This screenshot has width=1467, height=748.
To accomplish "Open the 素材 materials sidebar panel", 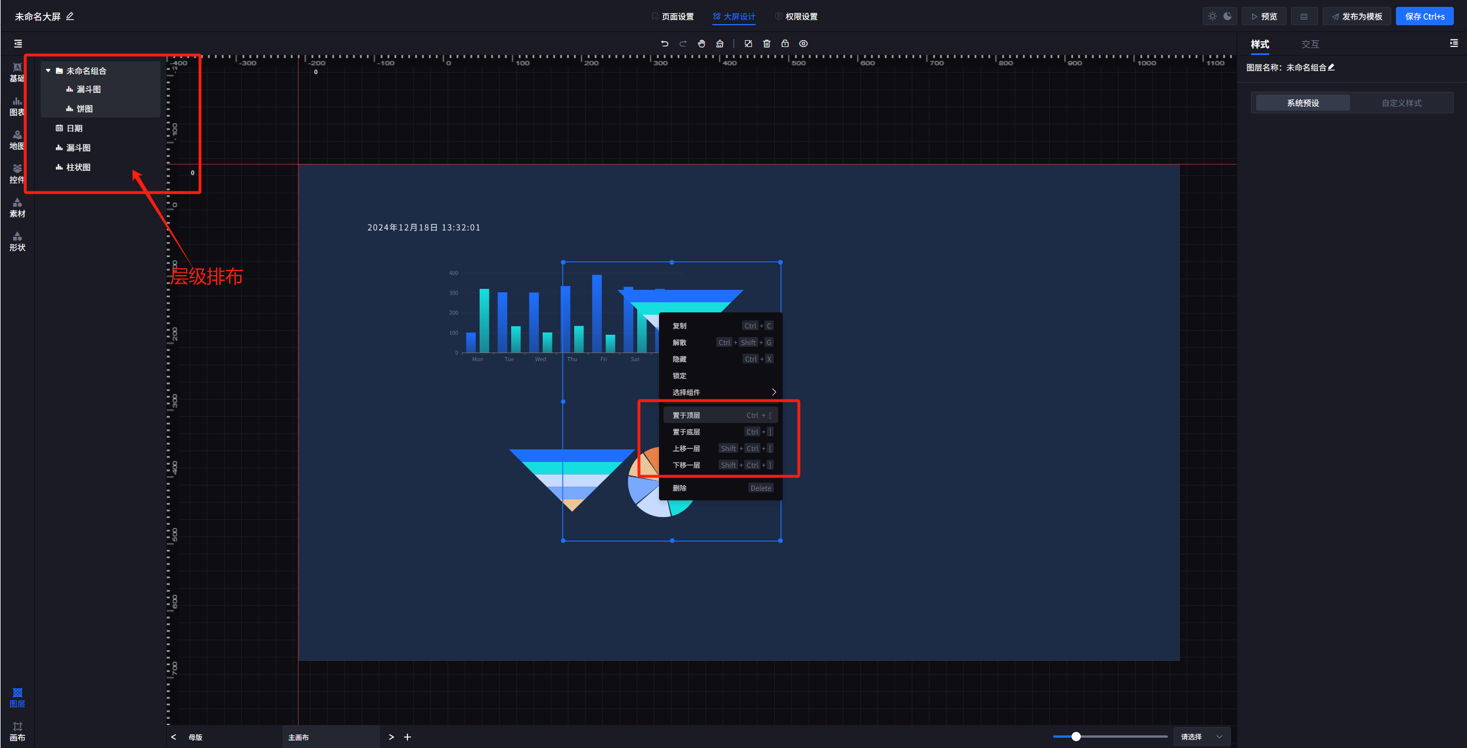I will (17, 207).
